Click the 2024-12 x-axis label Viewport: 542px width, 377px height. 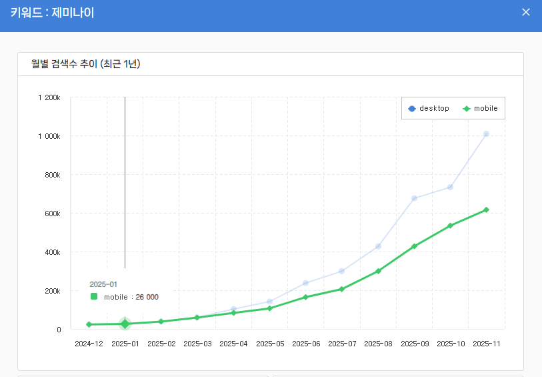point(89,344)
